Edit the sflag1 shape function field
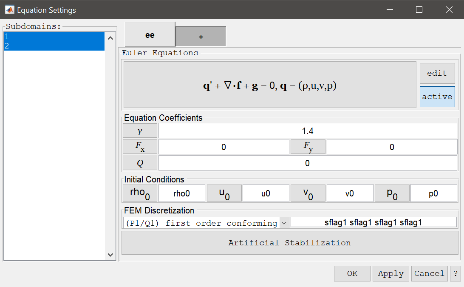 pos(373,222)
